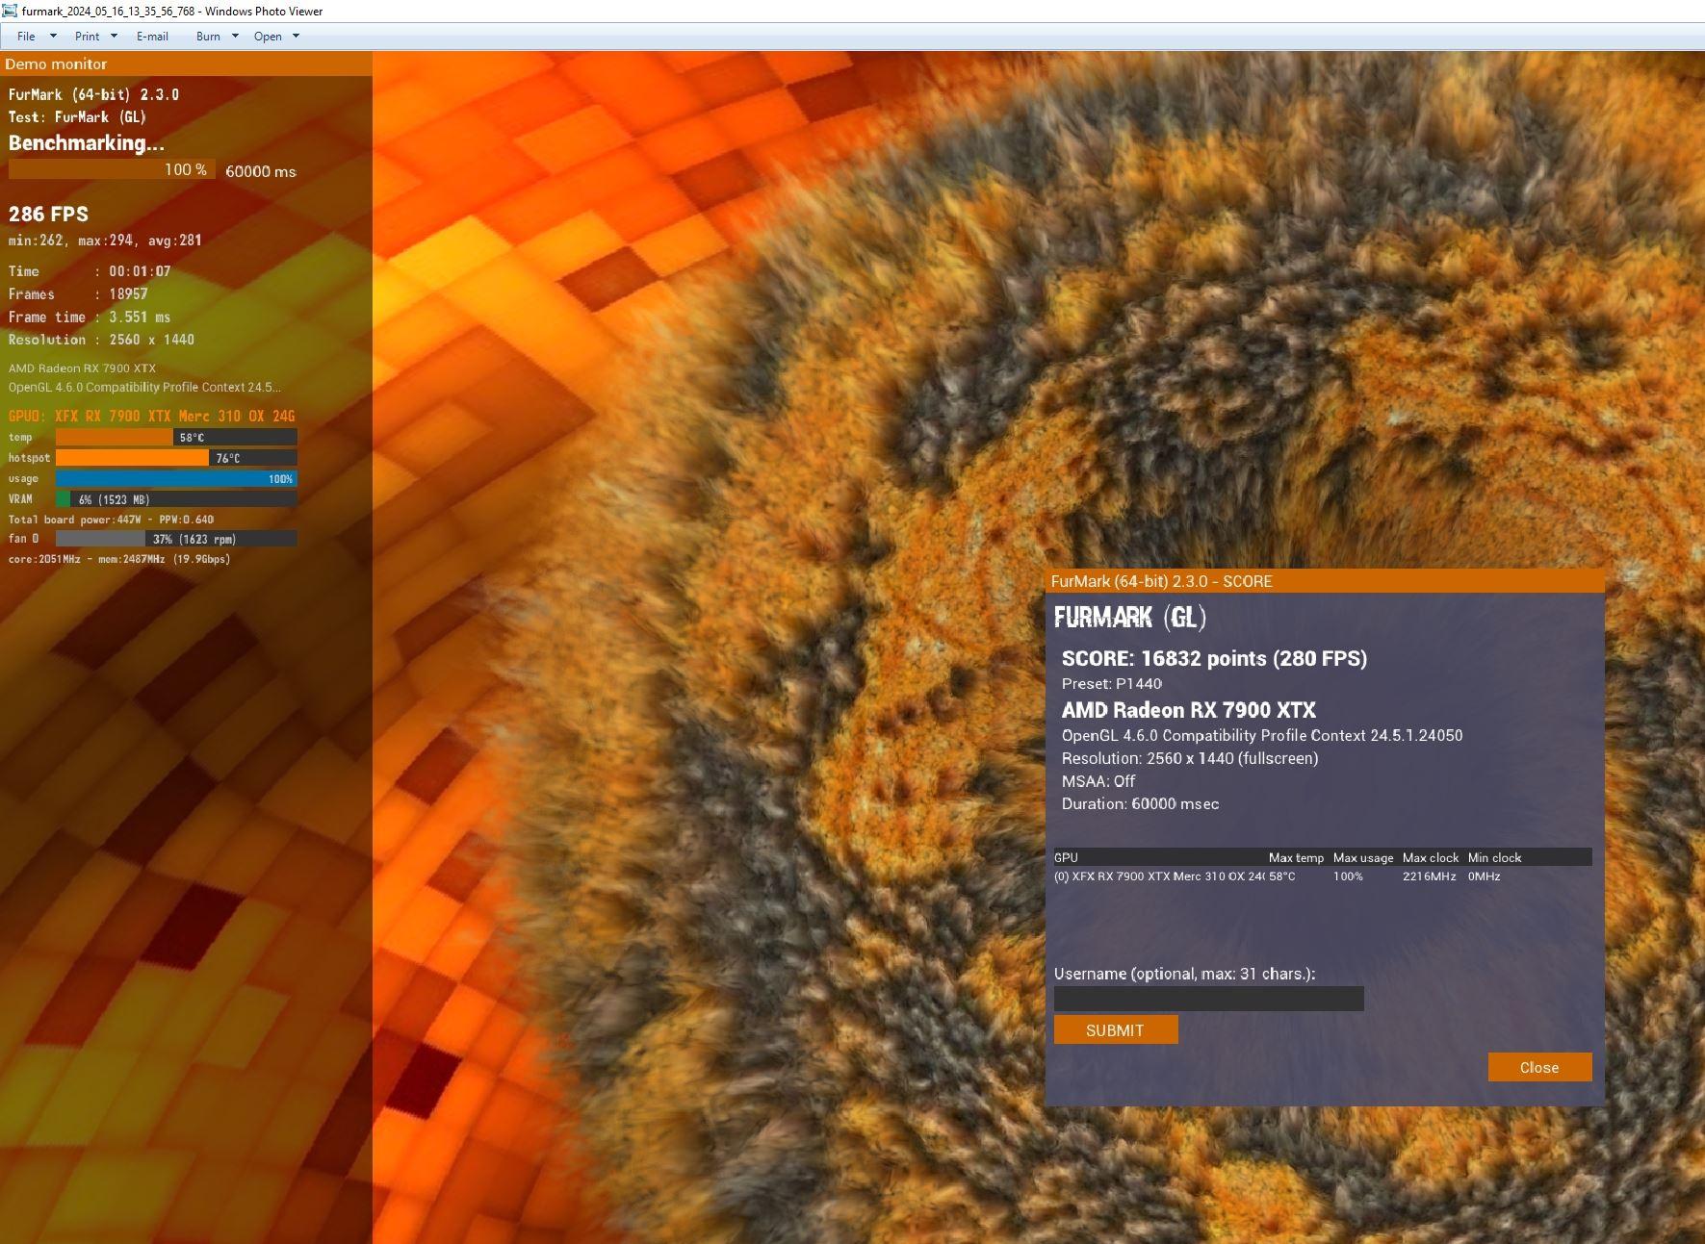1705x1244 pixels.
Task: Click the FurMark SCORE dialog title bar
Action: 1324,581
